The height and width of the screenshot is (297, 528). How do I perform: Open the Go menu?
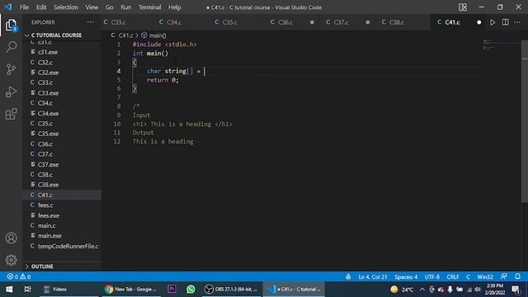[x=110, y=7]
